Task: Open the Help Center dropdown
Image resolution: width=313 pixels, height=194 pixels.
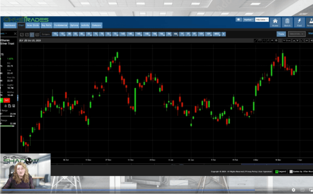Action: pyautogui.click(x=262, y=20)
